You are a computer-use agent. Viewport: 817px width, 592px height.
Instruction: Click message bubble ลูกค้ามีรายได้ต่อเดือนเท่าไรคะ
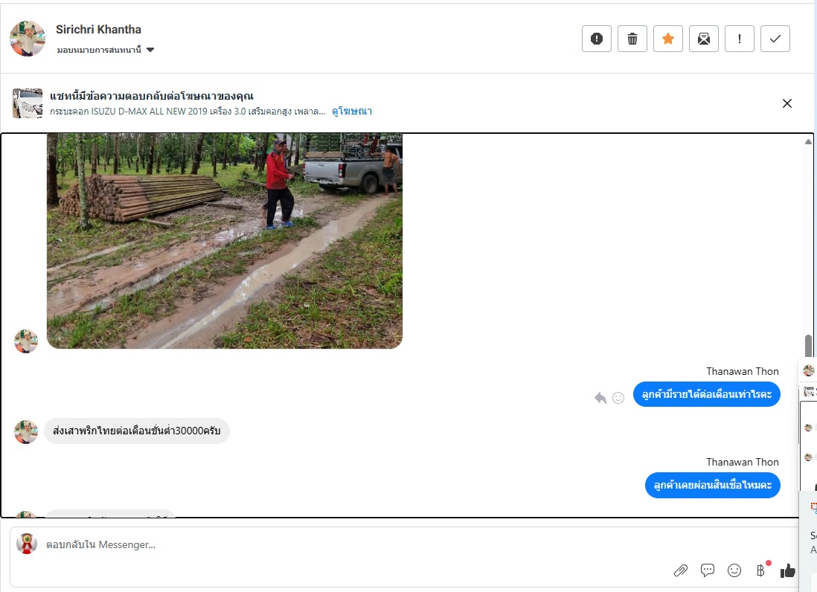coord(707,394)
